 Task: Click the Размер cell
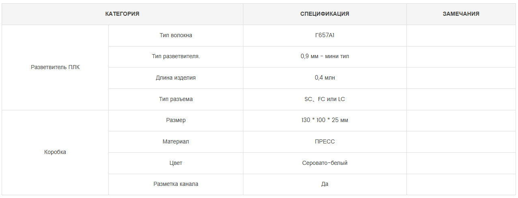[176, 120]
